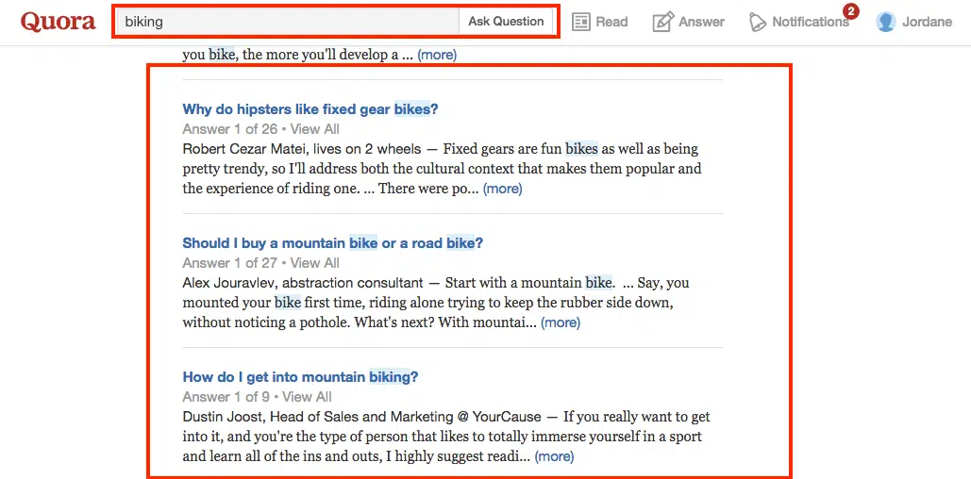The height and width of the screenshot is (479, 971).
Task: Click "Answer 1 of 9 • View All" for the mountain biking question
Action: tap(257, 397)
